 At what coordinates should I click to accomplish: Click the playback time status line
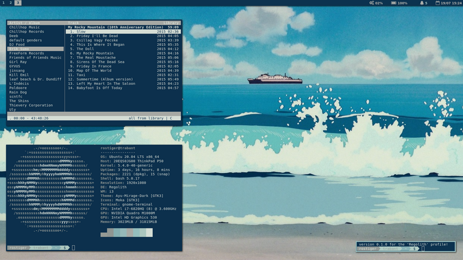click(x=29, y=118)
